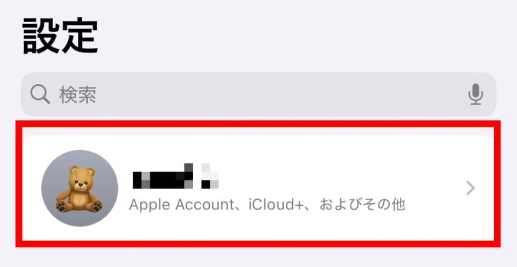Viewport: 517px width, 267px height.
Task: Tap the brown bear emoji picture
Action: click(x=79, y=189)
